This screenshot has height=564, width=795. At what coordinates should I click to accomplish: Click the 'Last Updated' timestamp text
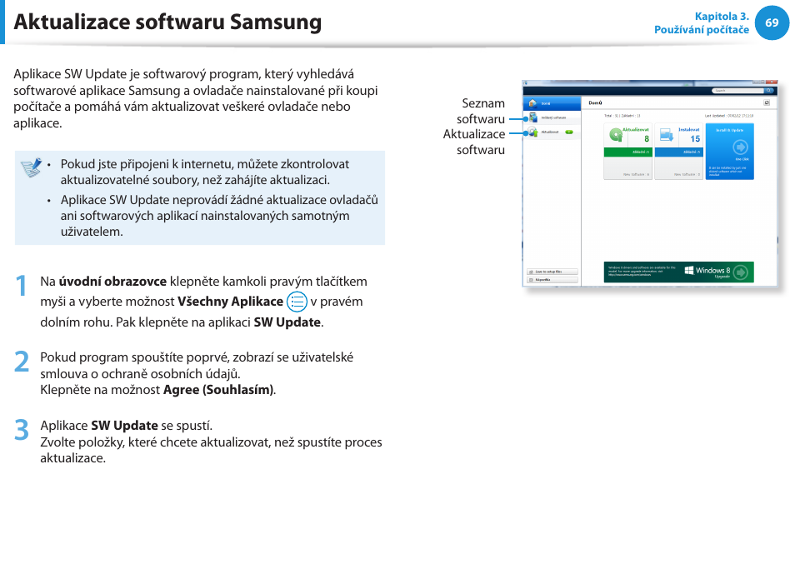tap(729, 116)
